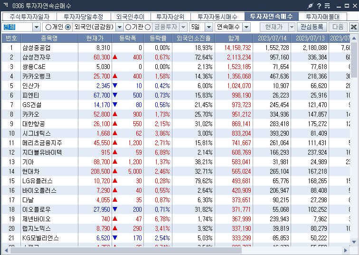Click down arrow icon in 인산가 row

(115, 86)
